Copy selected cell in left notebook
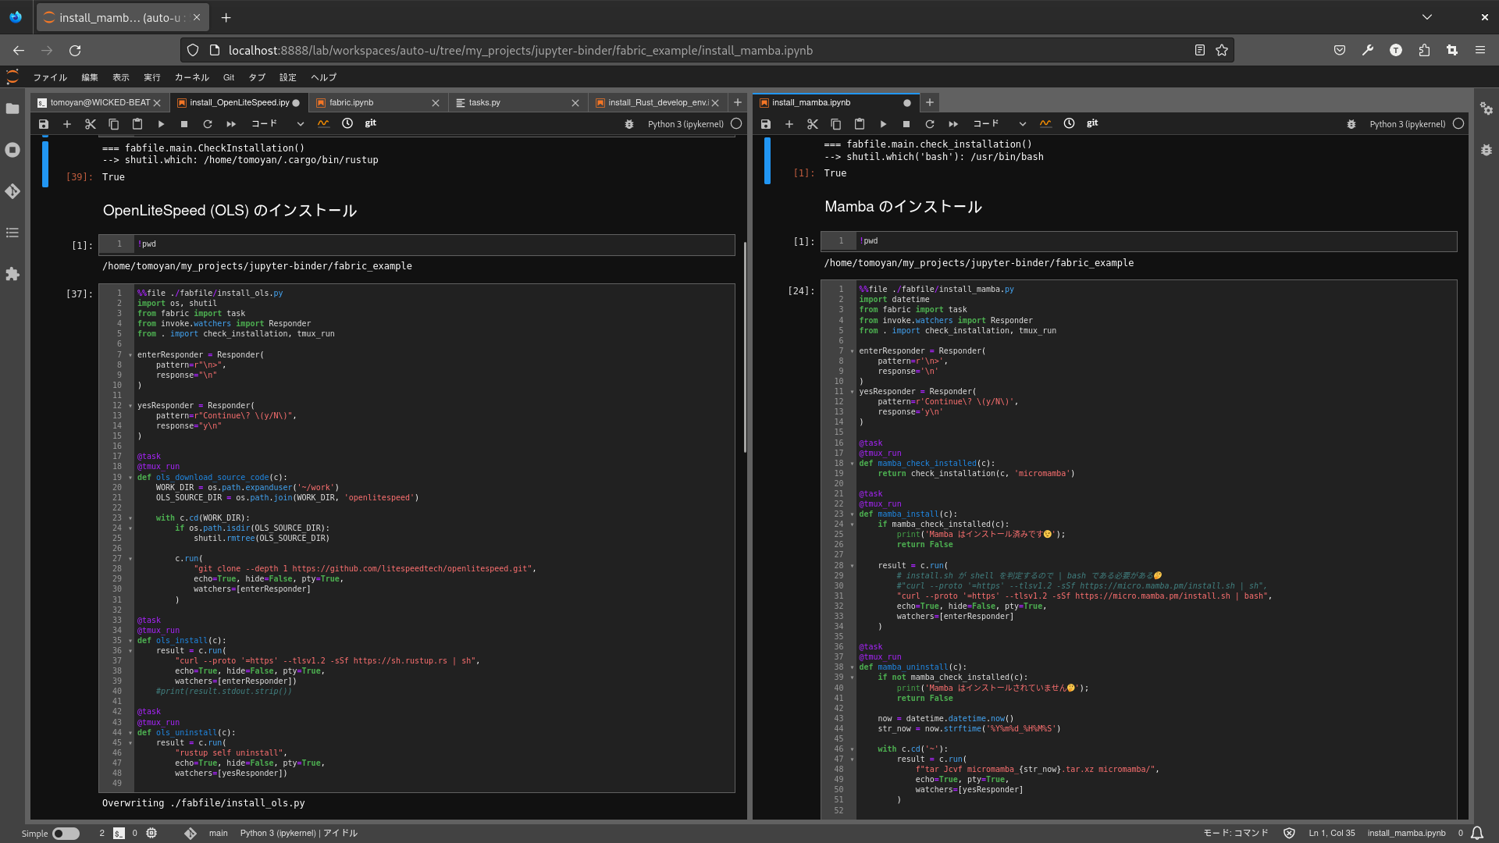The width and height of the screenshot is (1499, 843). (x=114, y=124)
